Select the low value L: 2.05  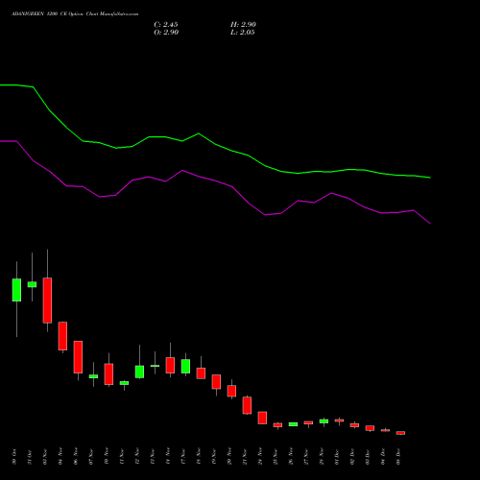pos(243,33)
